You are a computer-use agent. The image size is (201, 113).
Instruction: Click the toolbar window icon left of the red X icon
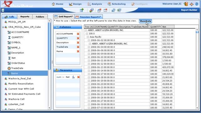tap(99, 10)
